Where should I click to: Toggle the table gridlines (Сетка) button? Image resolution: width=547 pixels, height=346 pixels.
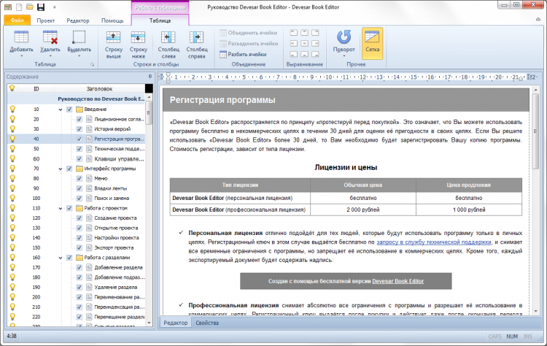pos(372,43)
